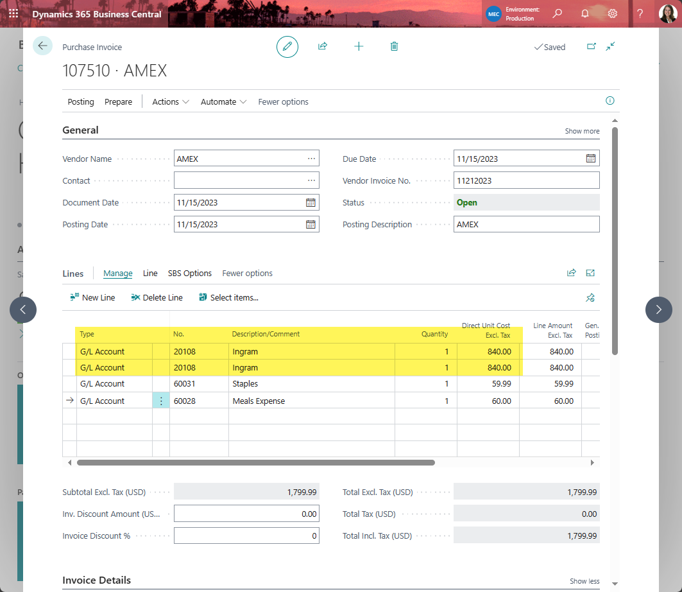Click the Type column header

click(87, 335)
